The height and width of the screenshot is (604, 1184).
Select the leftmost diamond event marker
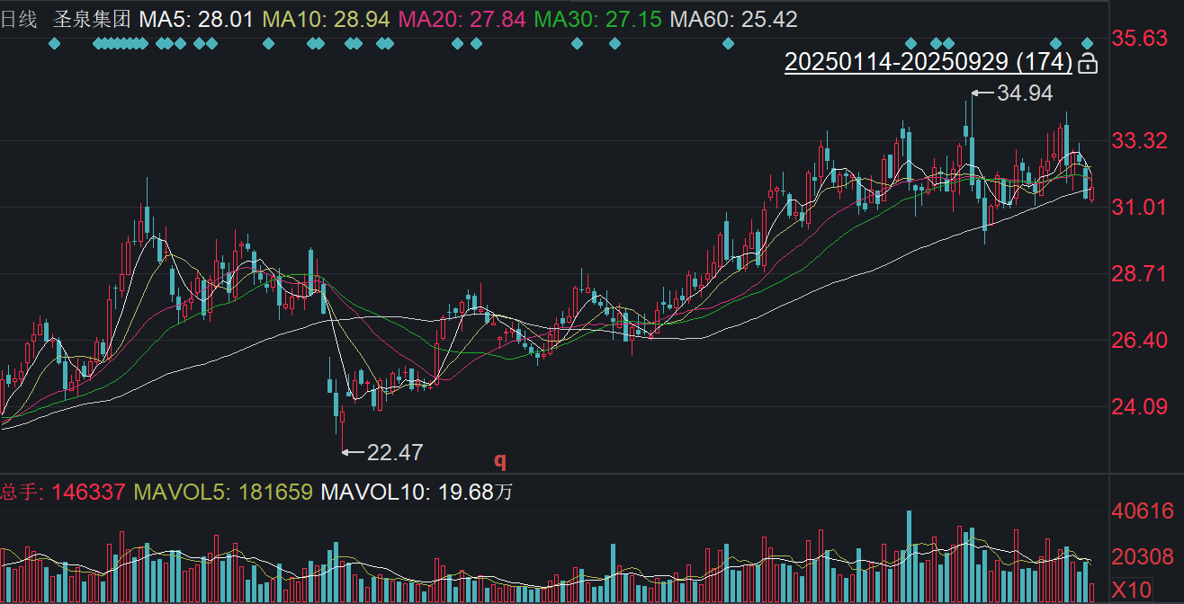(x=54, y=43)
